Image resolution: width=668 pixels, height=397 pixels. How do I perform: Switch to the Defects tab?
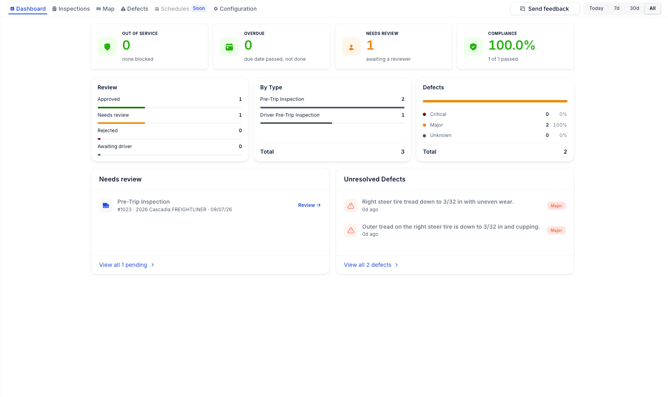pos(134,9)
